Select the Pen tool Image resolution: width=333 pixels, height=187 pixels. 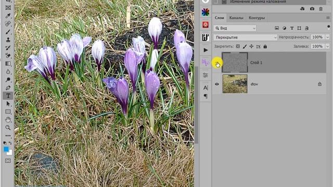click(8, 88)
